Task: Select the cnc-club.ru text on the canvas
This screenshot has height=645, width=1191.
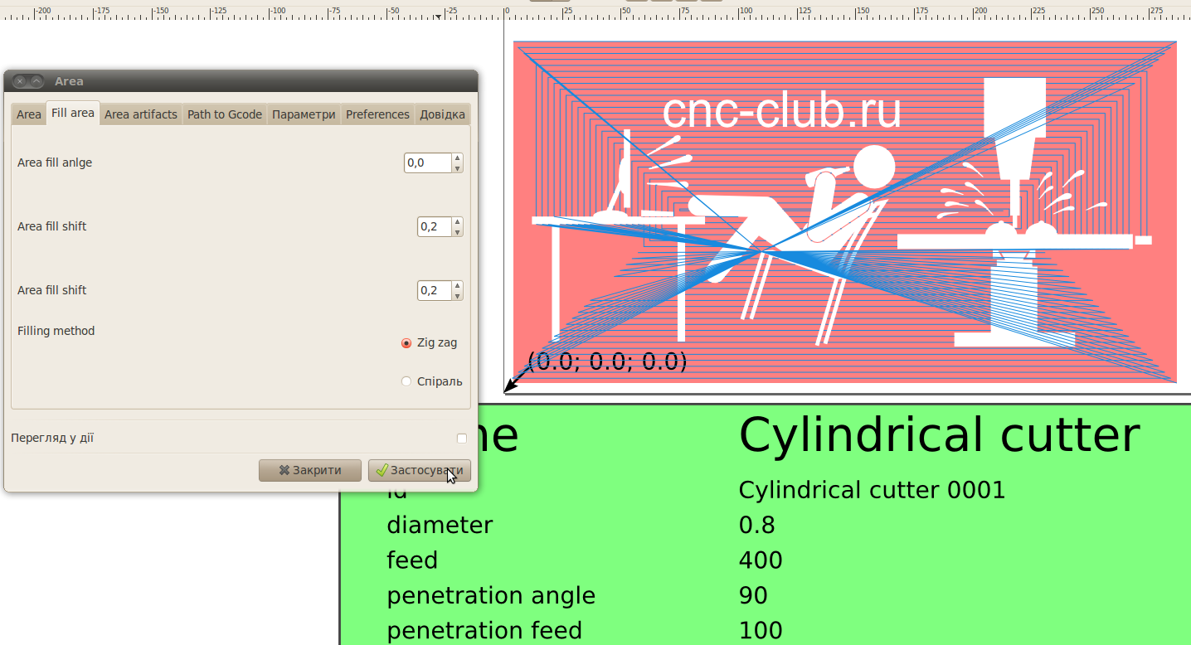Action: [782, 110]
